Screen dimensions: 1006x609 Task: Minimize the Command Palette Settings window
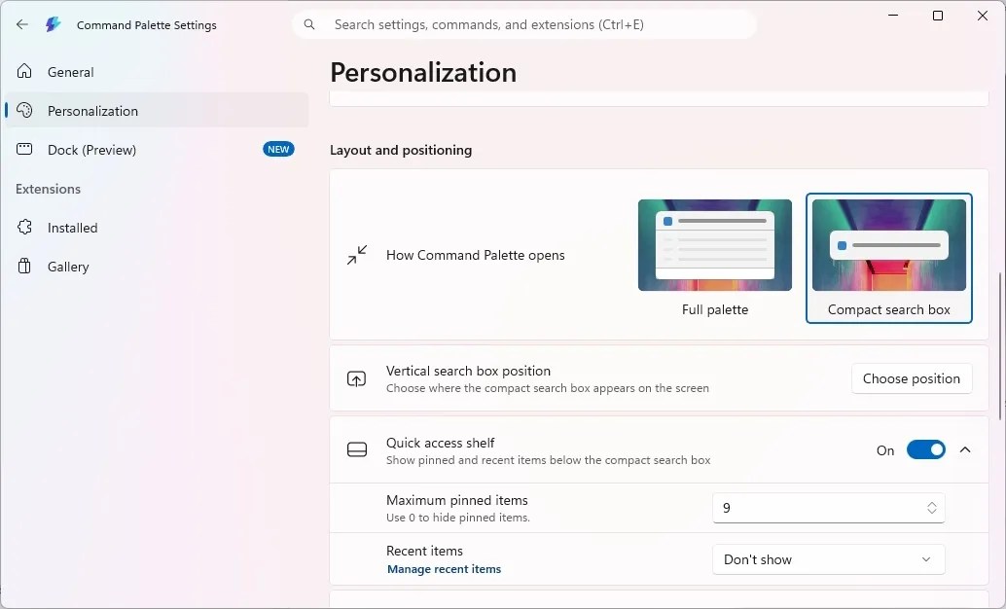tap(892, 16)
